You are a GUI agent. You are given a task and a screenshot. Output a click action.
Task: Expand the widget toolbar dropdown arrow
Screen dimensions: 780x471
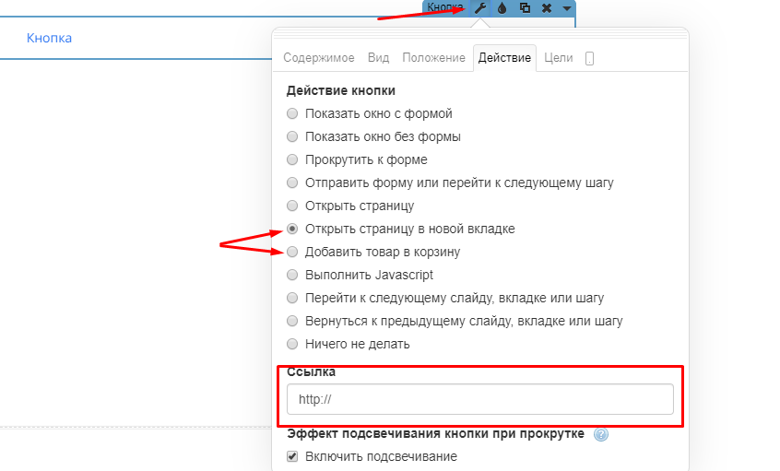tap(567, 7)
